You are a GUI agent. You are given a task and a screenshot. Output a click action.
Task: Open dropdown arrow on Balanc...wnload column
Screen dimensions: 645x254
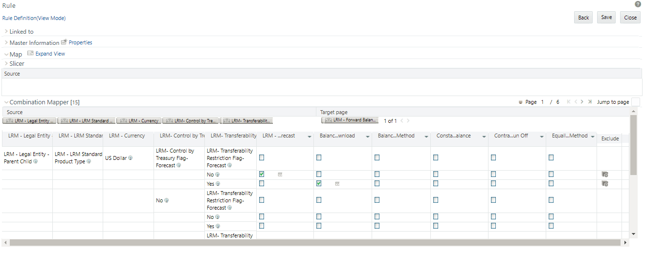coord(368,137)
